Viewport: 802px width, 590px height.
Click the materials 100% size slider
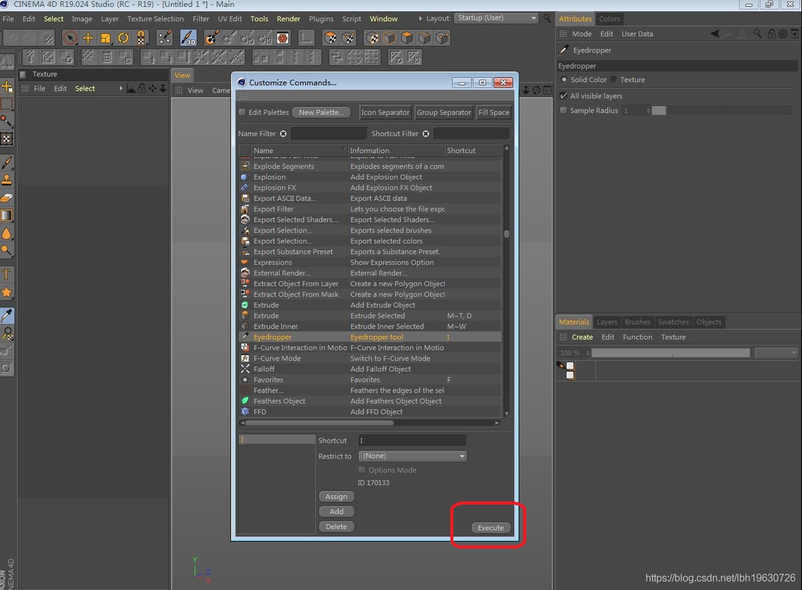670,353
